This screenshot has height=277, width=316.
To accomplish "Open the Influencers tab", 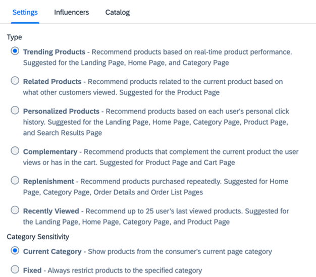I will pos(71,13).
